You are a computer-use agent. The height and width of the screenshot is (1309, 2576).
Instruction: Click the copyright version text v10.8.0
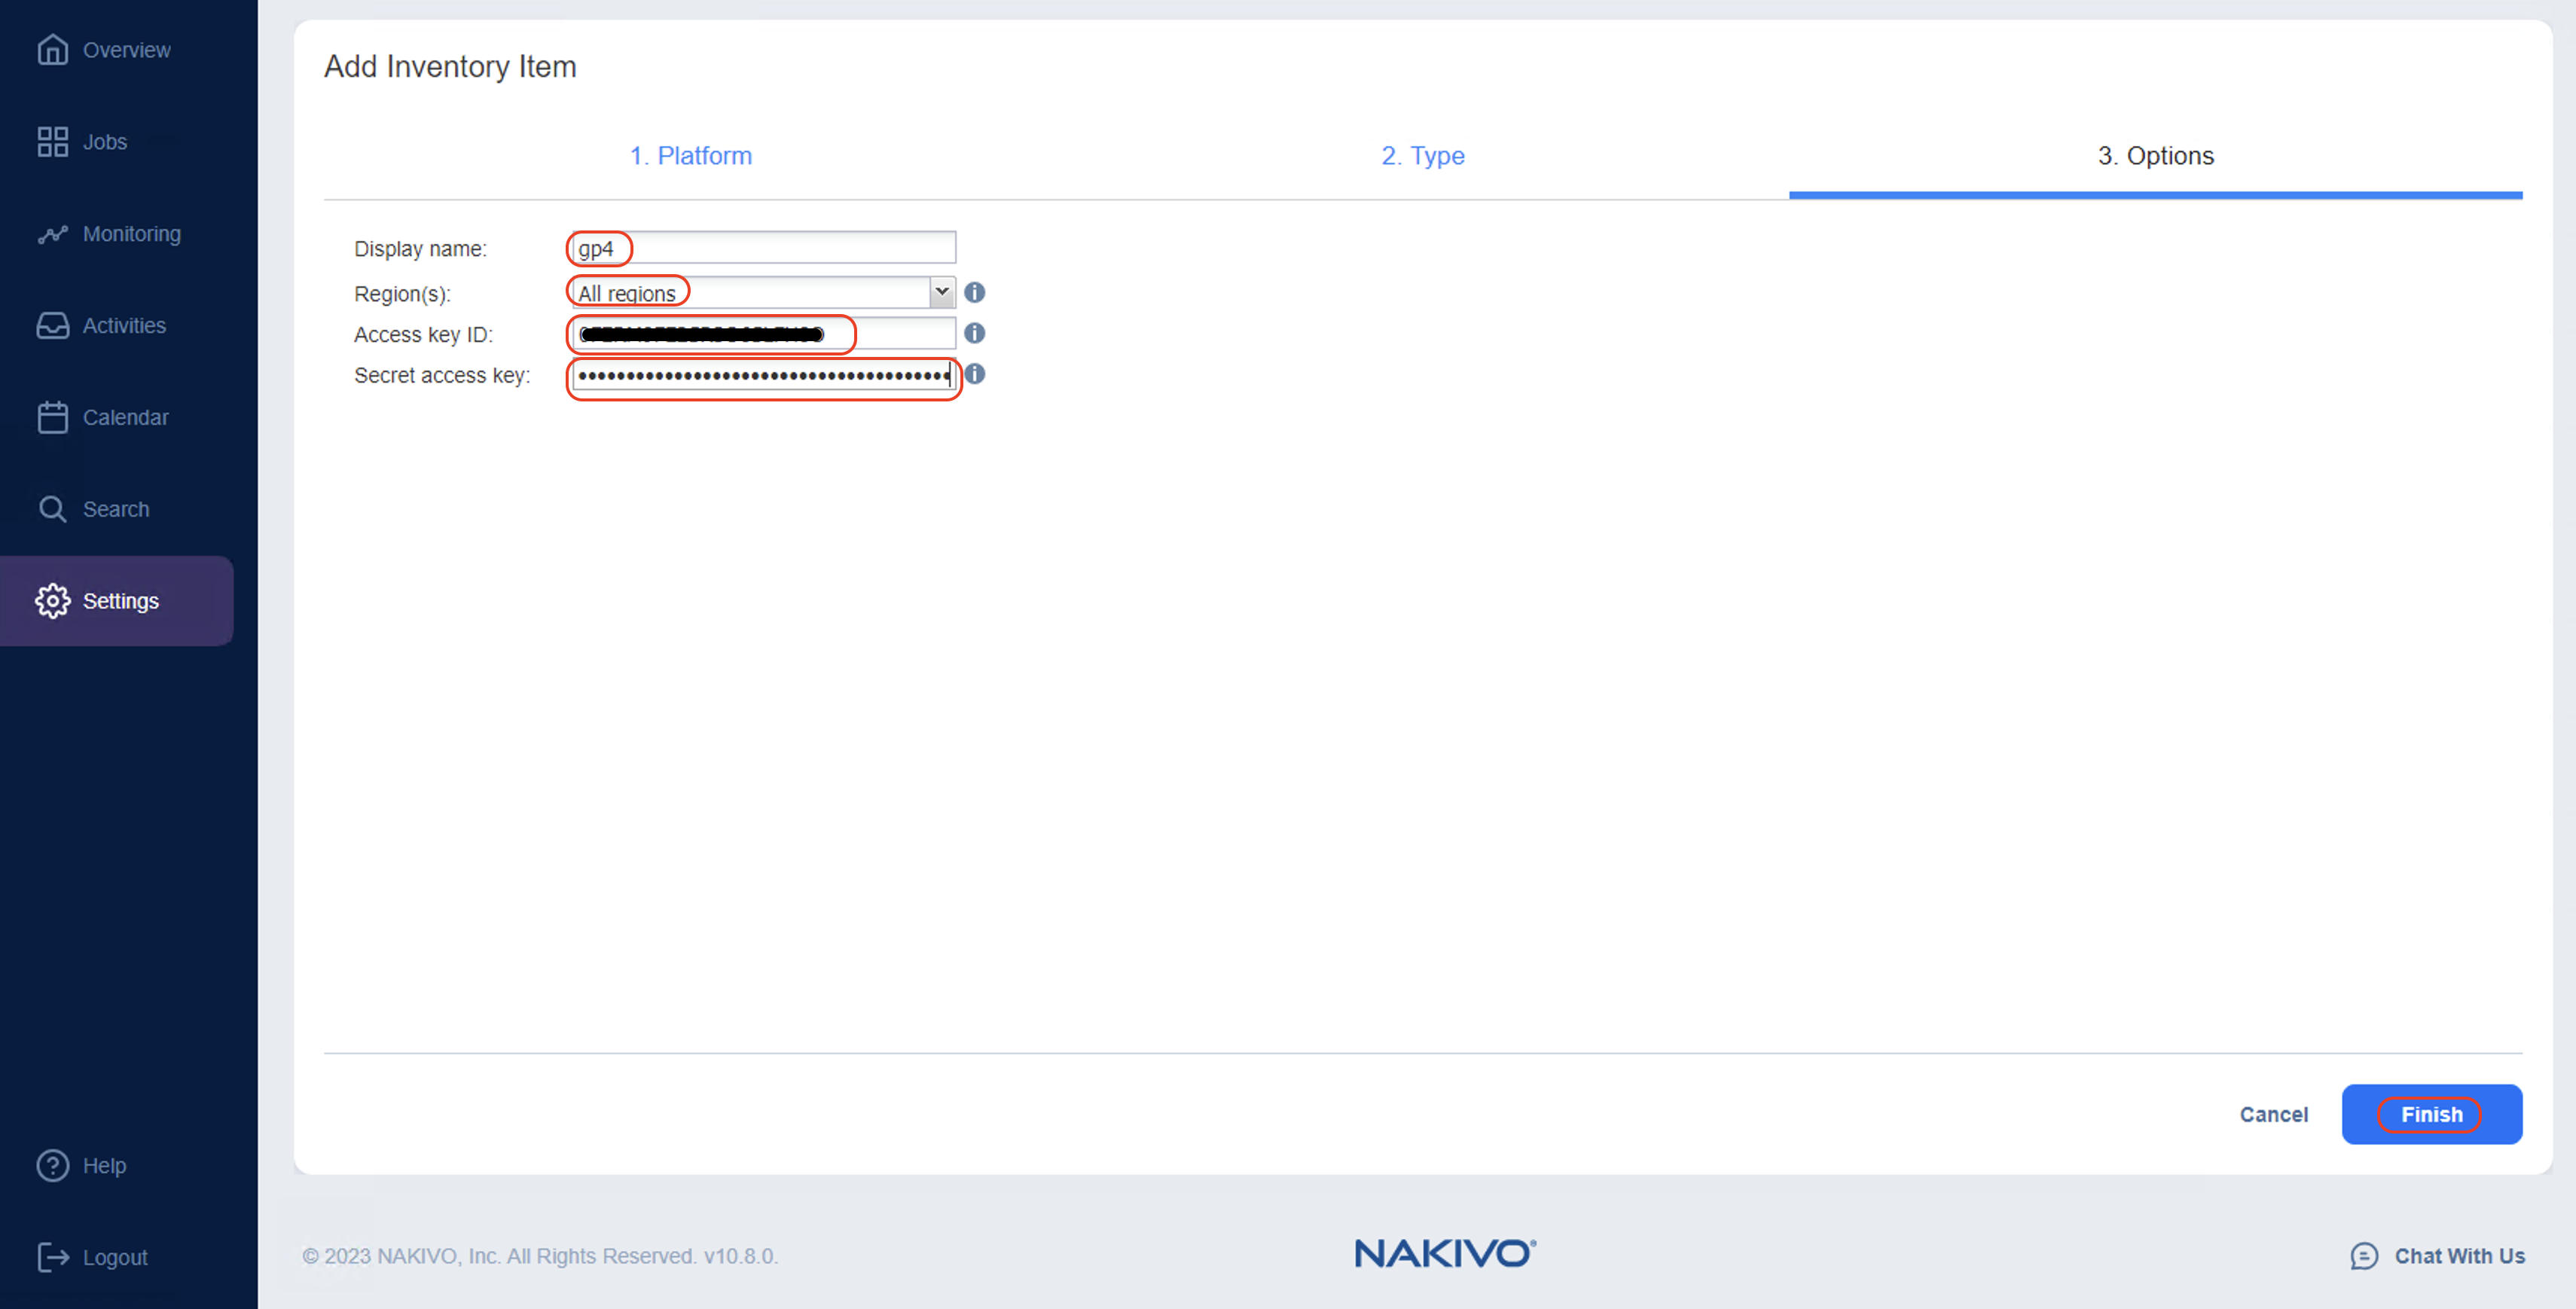[740, 1256]
